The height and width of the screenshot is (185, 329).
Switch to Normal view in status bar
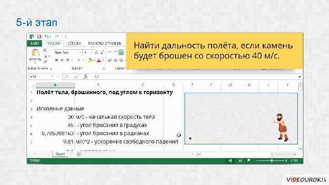coord(230,161)
